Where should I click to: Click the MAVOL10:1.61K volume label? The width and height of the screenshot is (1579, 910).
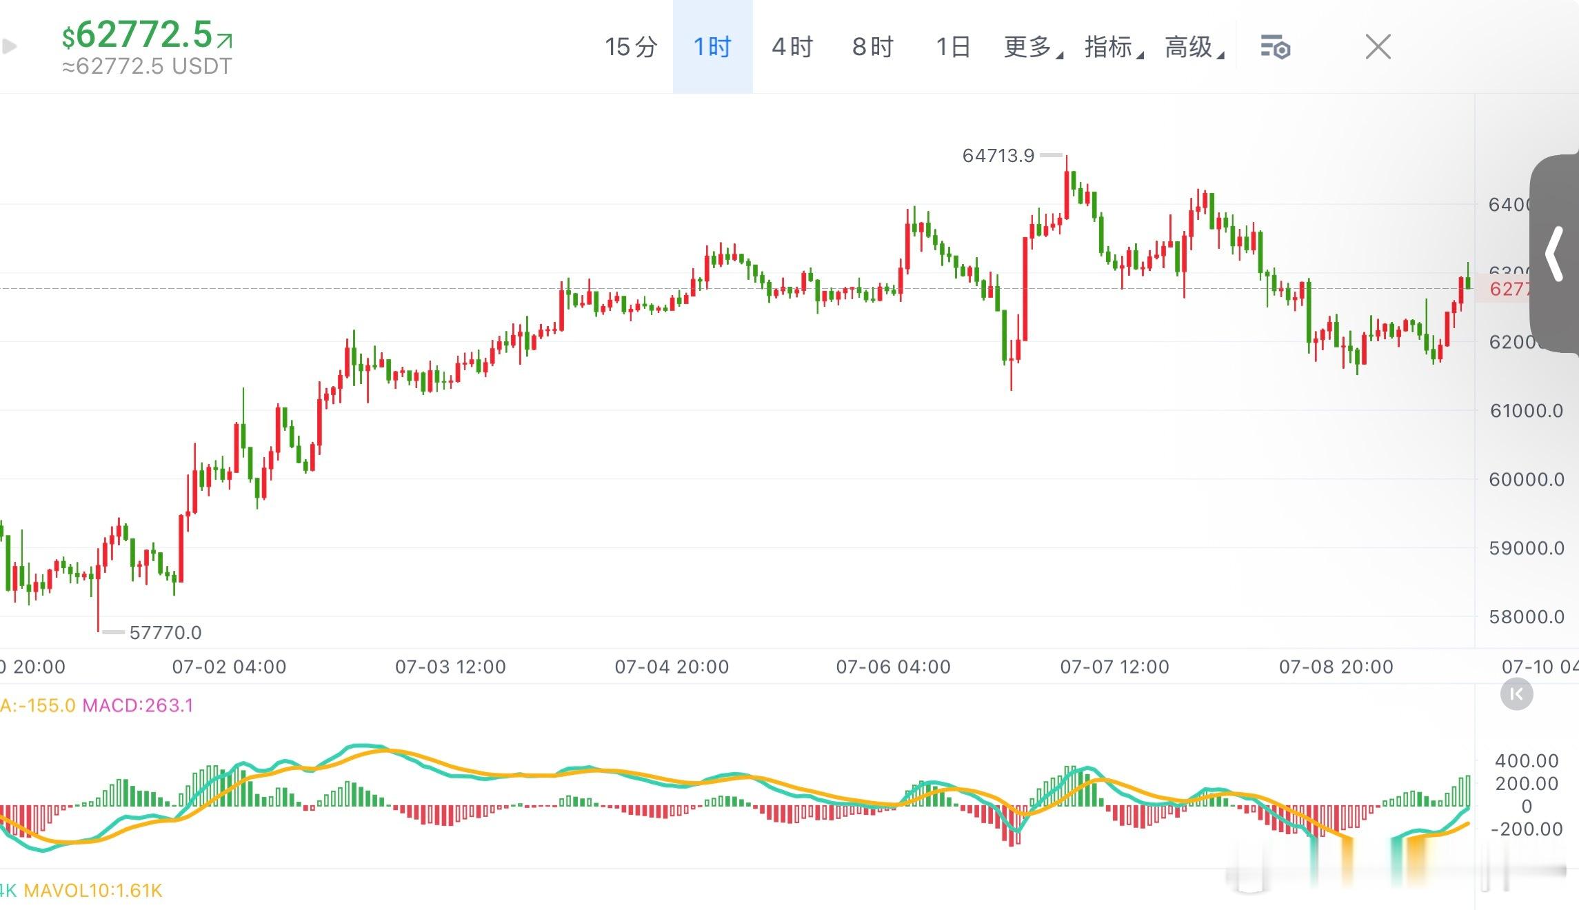tap(93, 891)
